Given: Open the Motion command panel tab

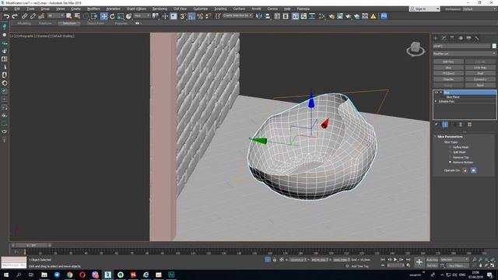Looking at the screenshot, I should (461, 38).
